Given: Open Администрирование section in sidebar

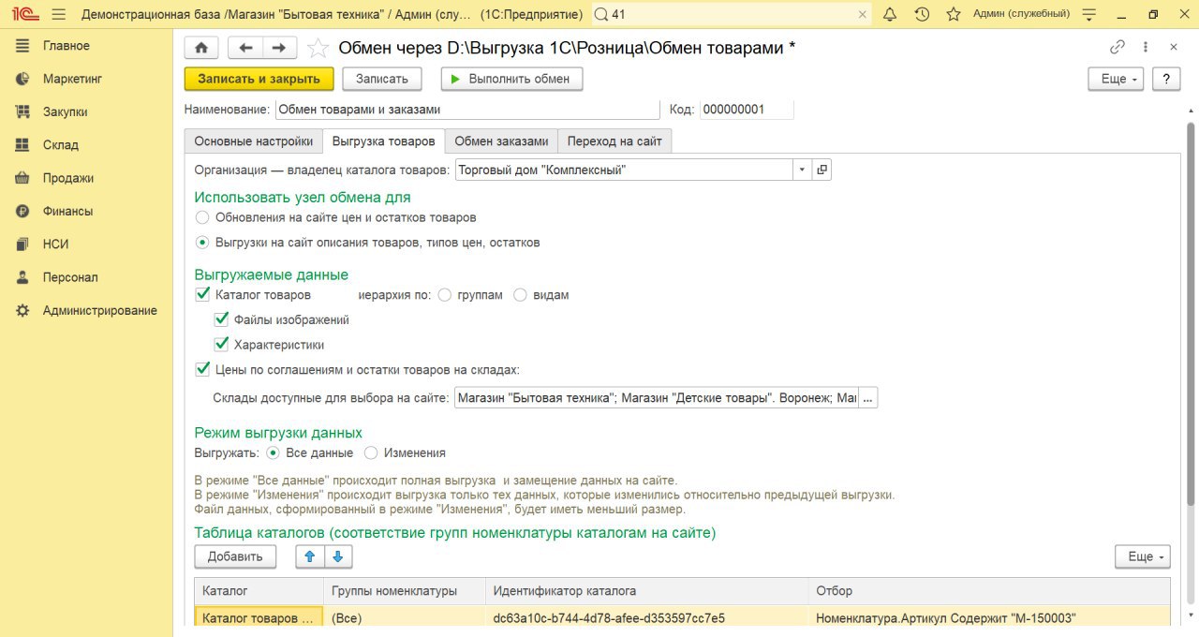Looking at the screenshot, I should pyautogui.click(x=86, y=310).
